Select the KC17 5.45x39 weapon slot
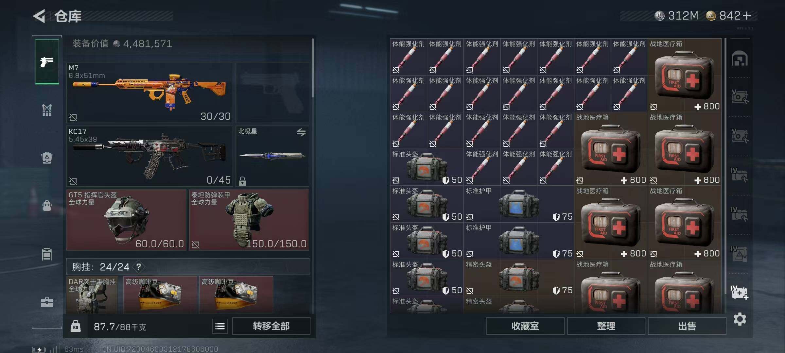Screen dimensions: 785x353 (149, 156)
